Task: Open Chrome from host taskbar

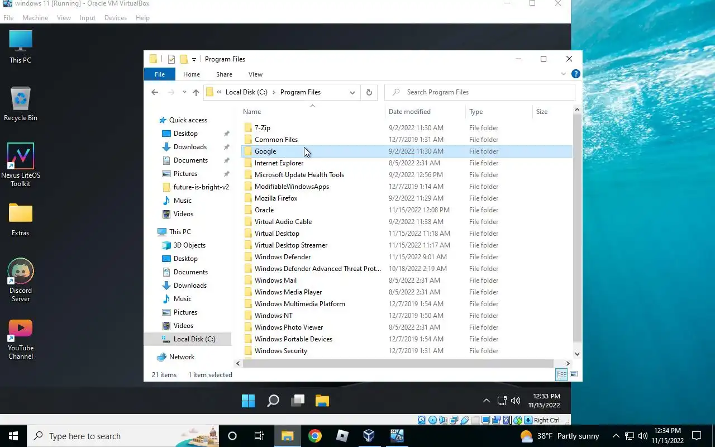Action: point(315,436)
